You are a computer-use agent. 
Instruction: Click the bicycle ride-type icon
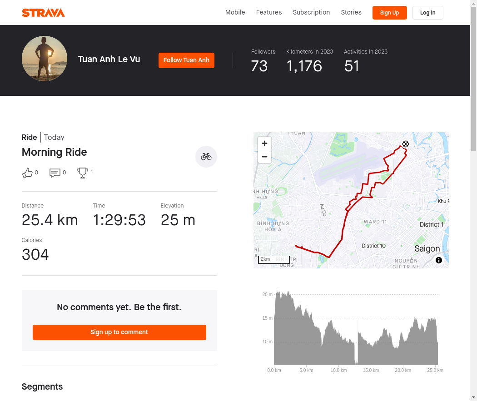206,157
